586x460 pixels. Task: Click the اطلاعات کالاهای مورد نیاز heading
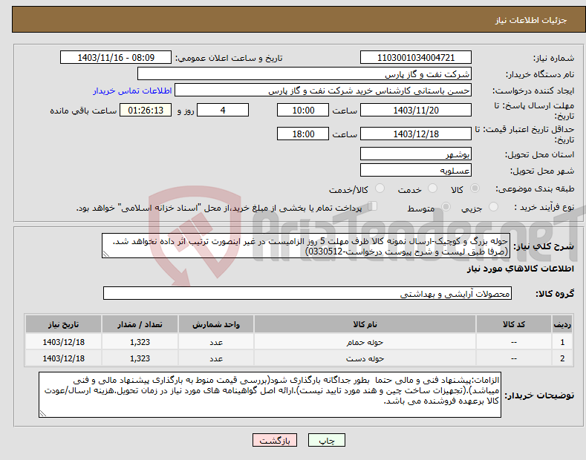pyautogui.click(x=520, y=269)
